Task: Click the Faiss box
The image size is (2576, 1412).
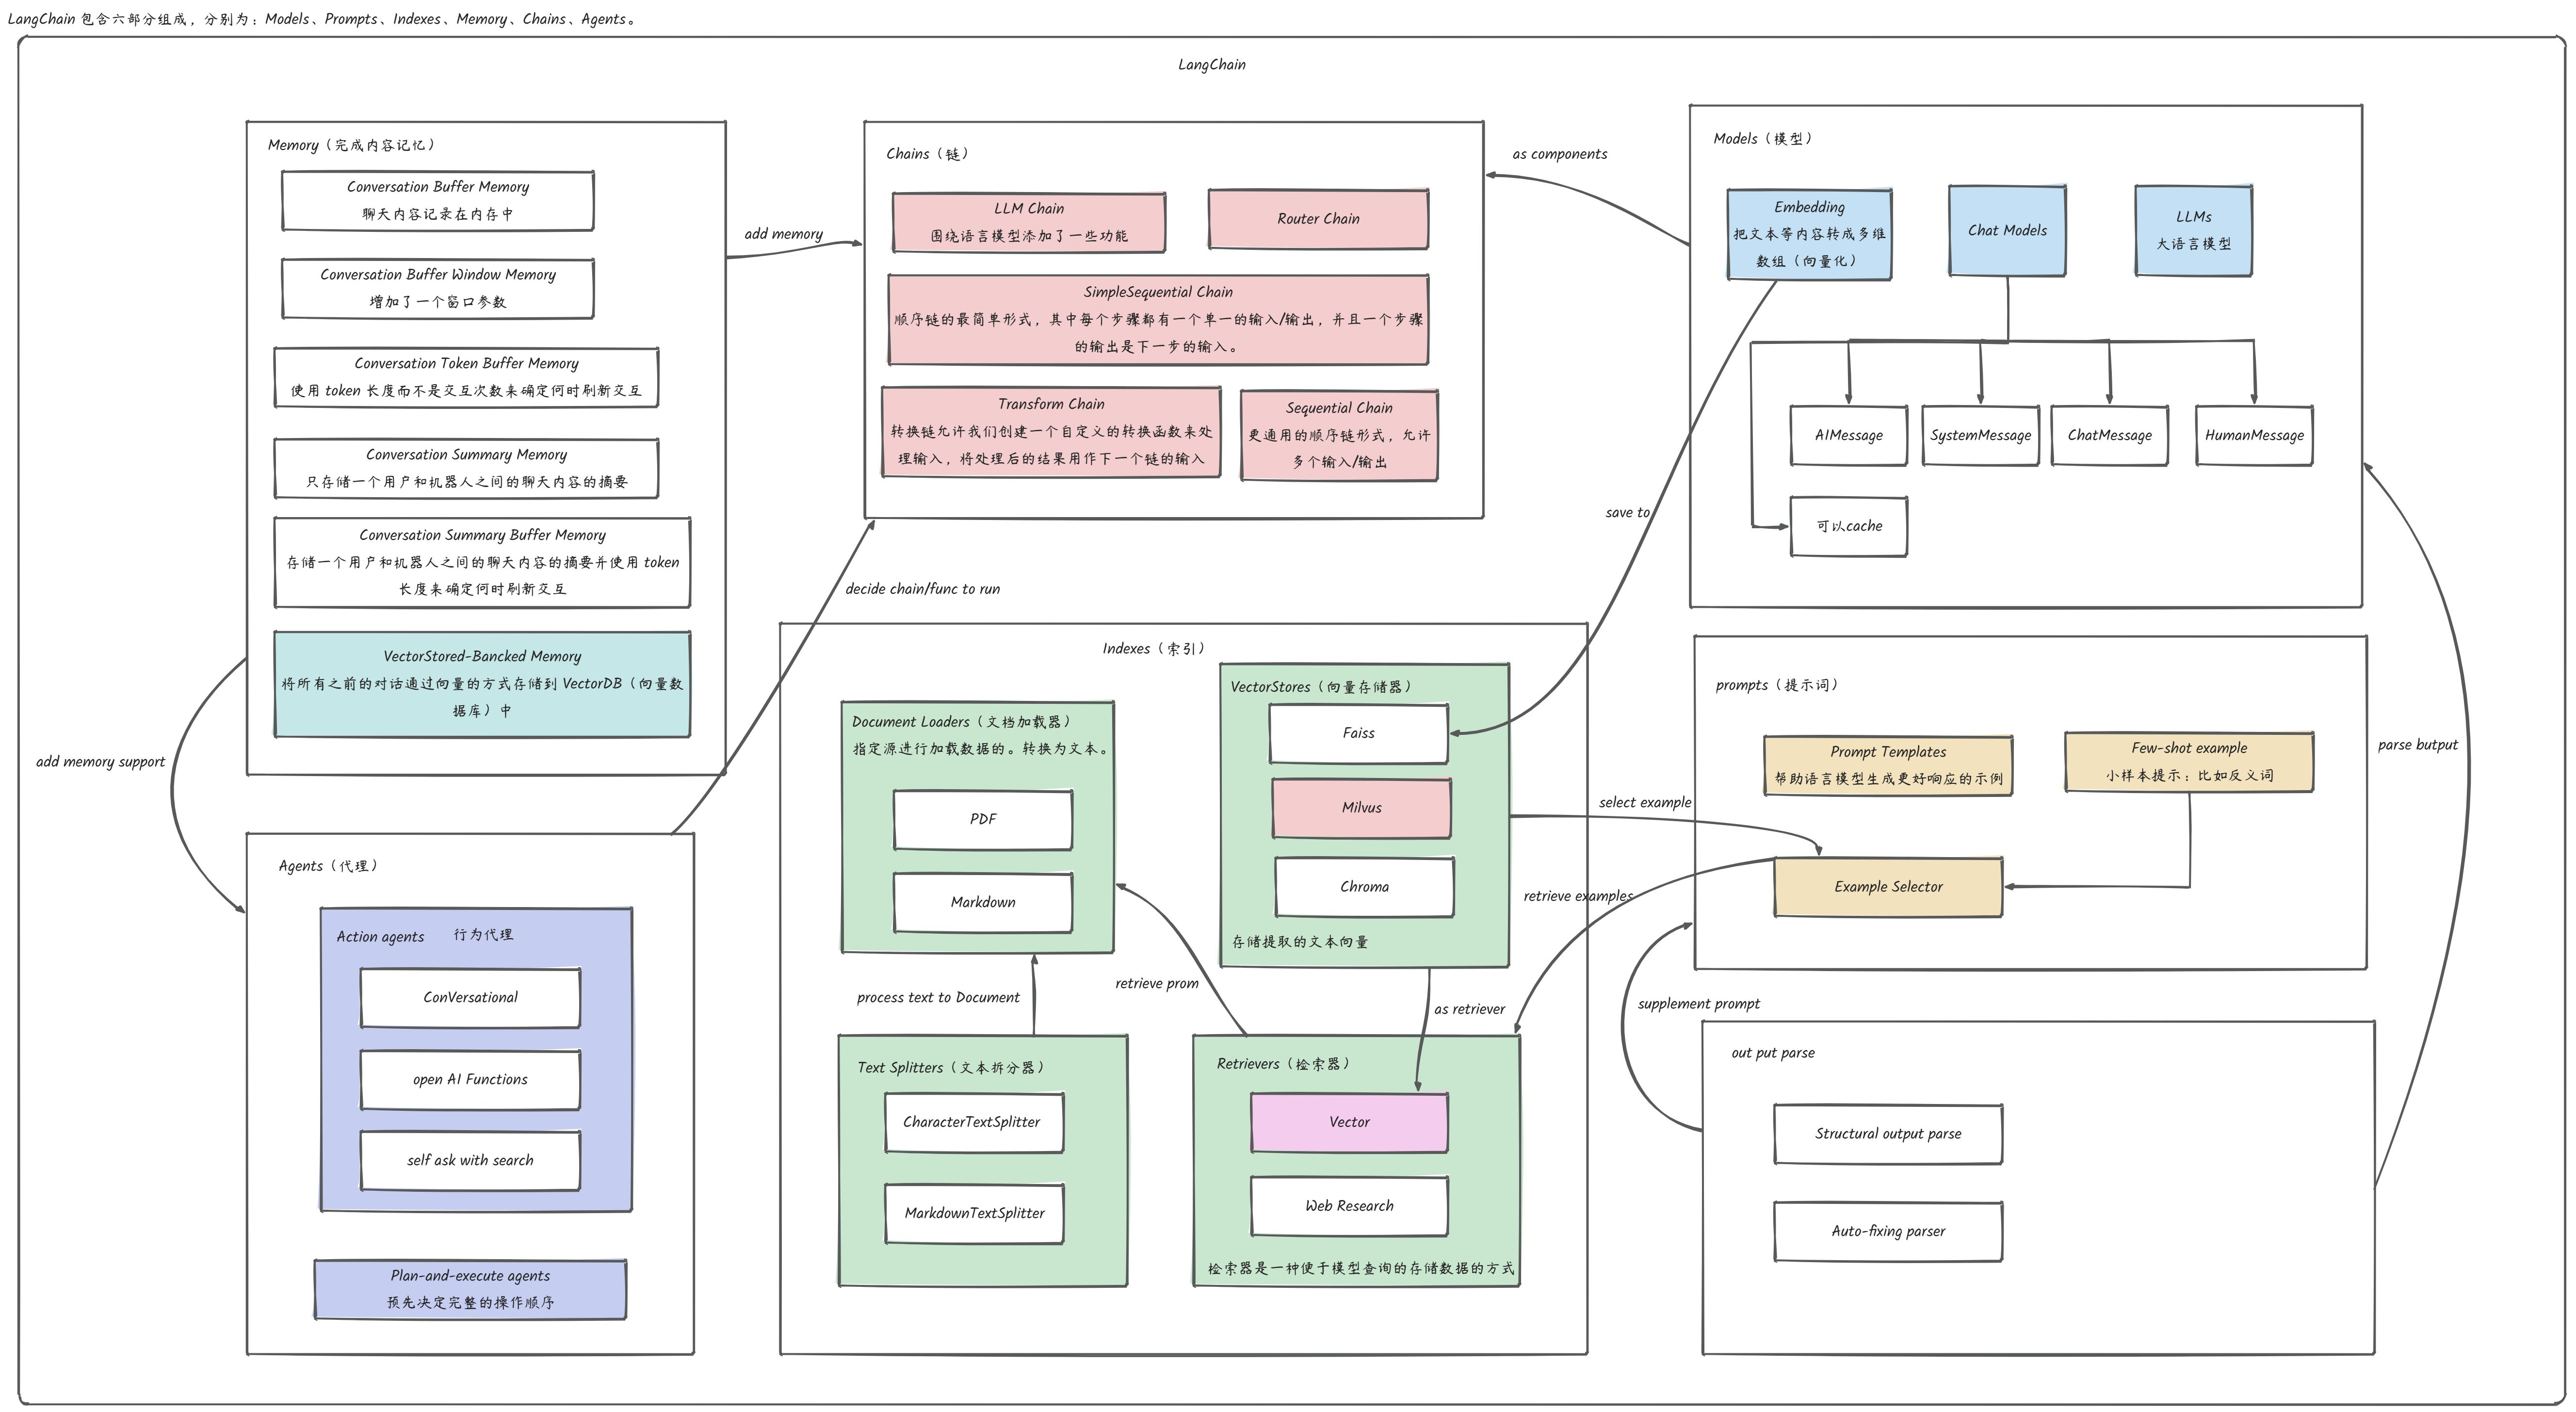Action: click(1358, 733)
